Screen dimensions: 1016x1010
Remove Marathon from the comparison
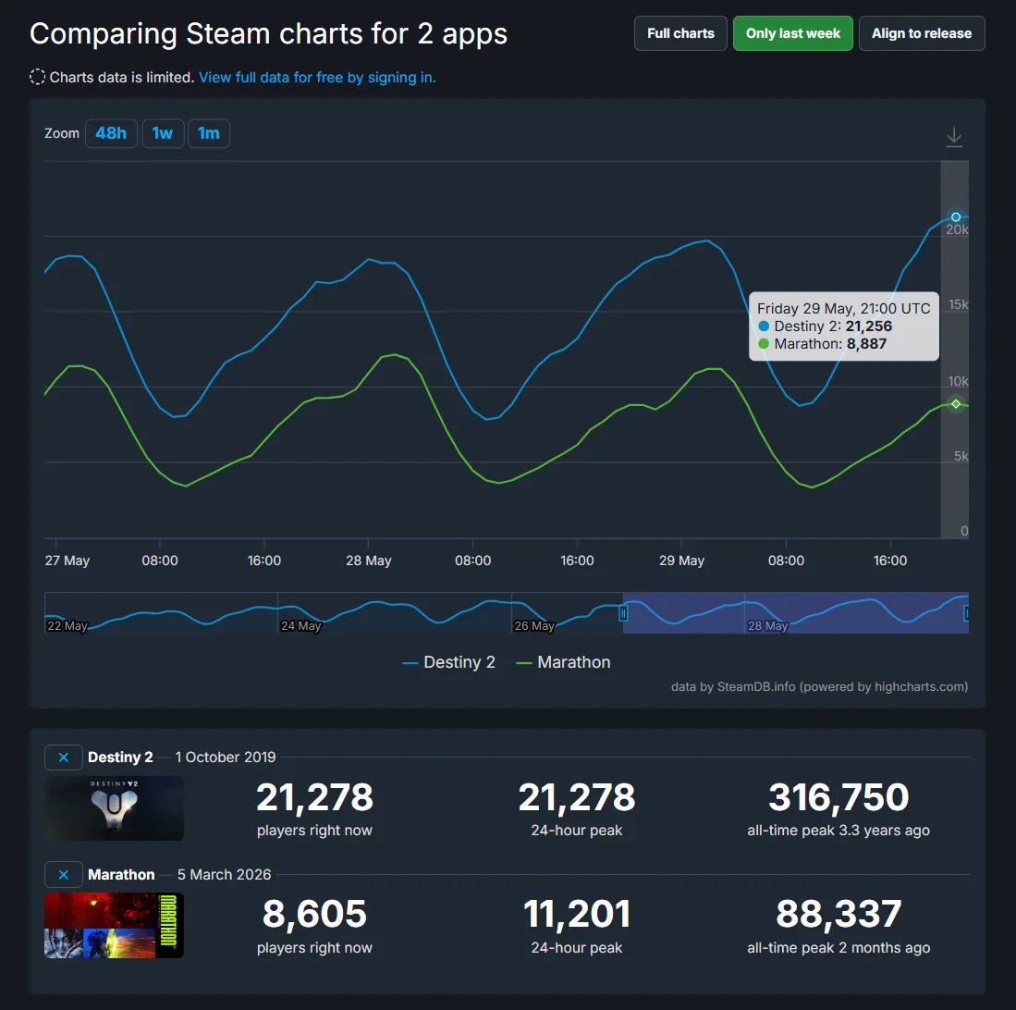[x=64, y=875]
